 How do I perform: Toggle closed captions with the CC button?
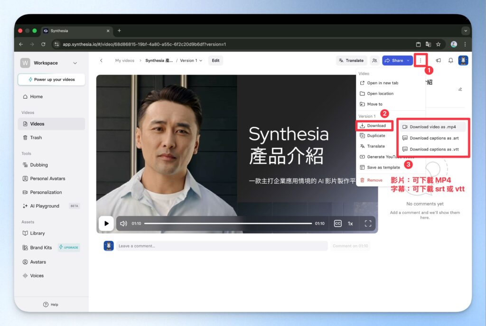pyautogui.click(x=337, y=223)
